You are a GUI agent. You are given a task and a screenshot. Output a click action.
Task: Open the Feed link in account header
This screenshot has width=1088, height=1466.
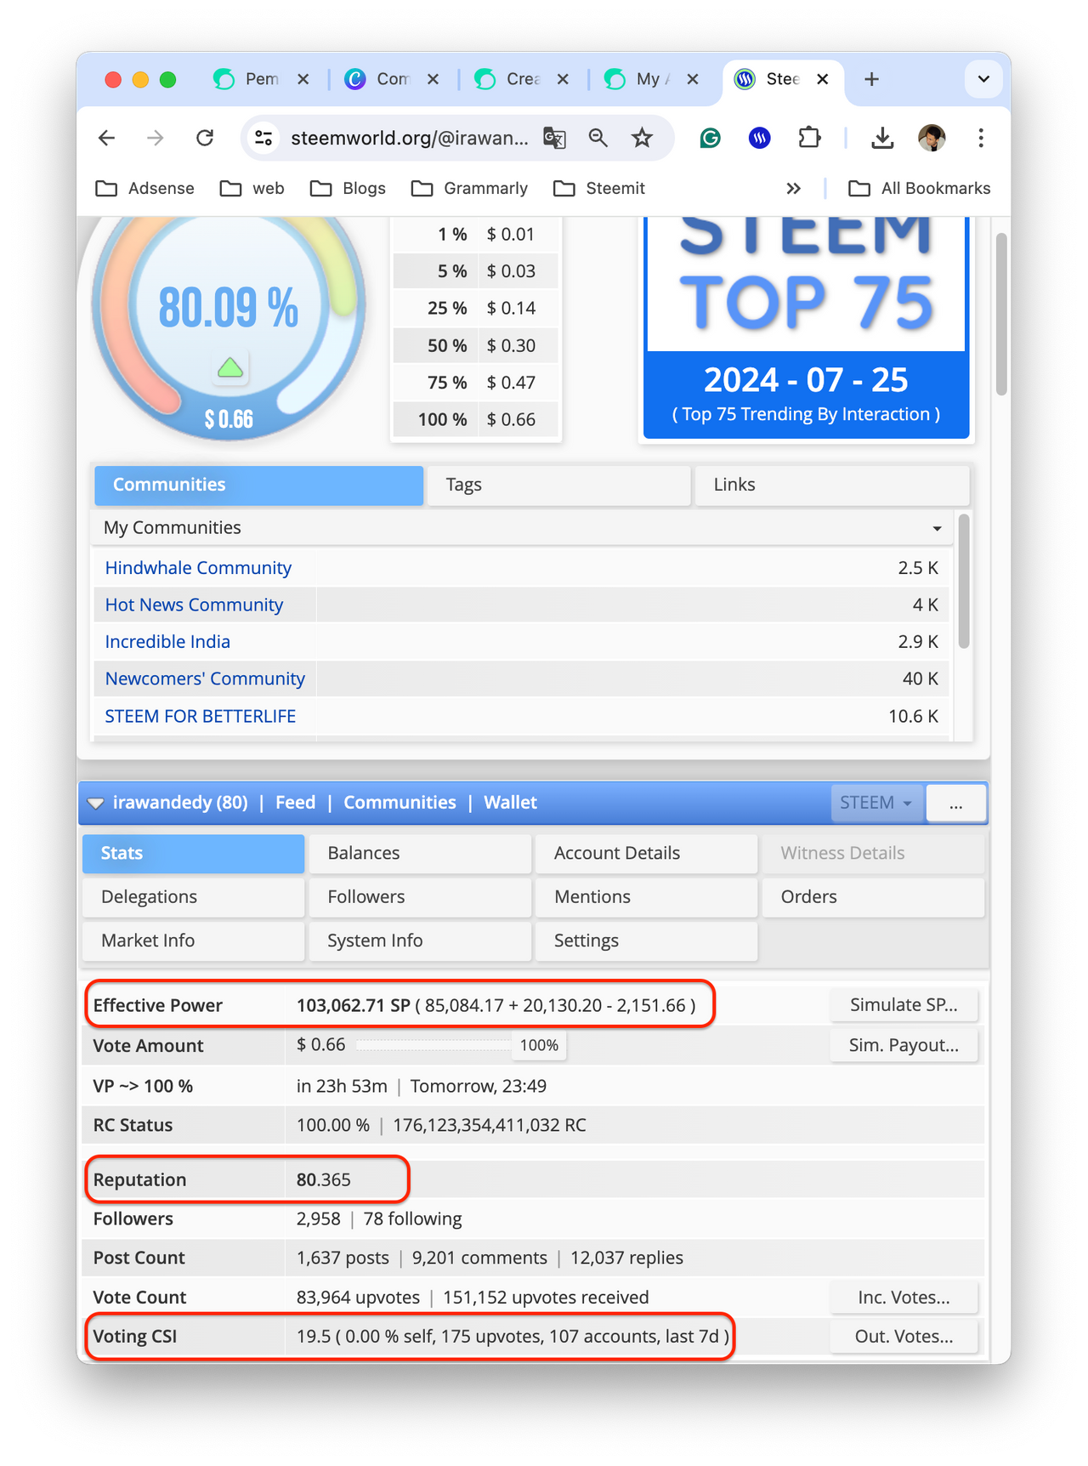[295, 803]
